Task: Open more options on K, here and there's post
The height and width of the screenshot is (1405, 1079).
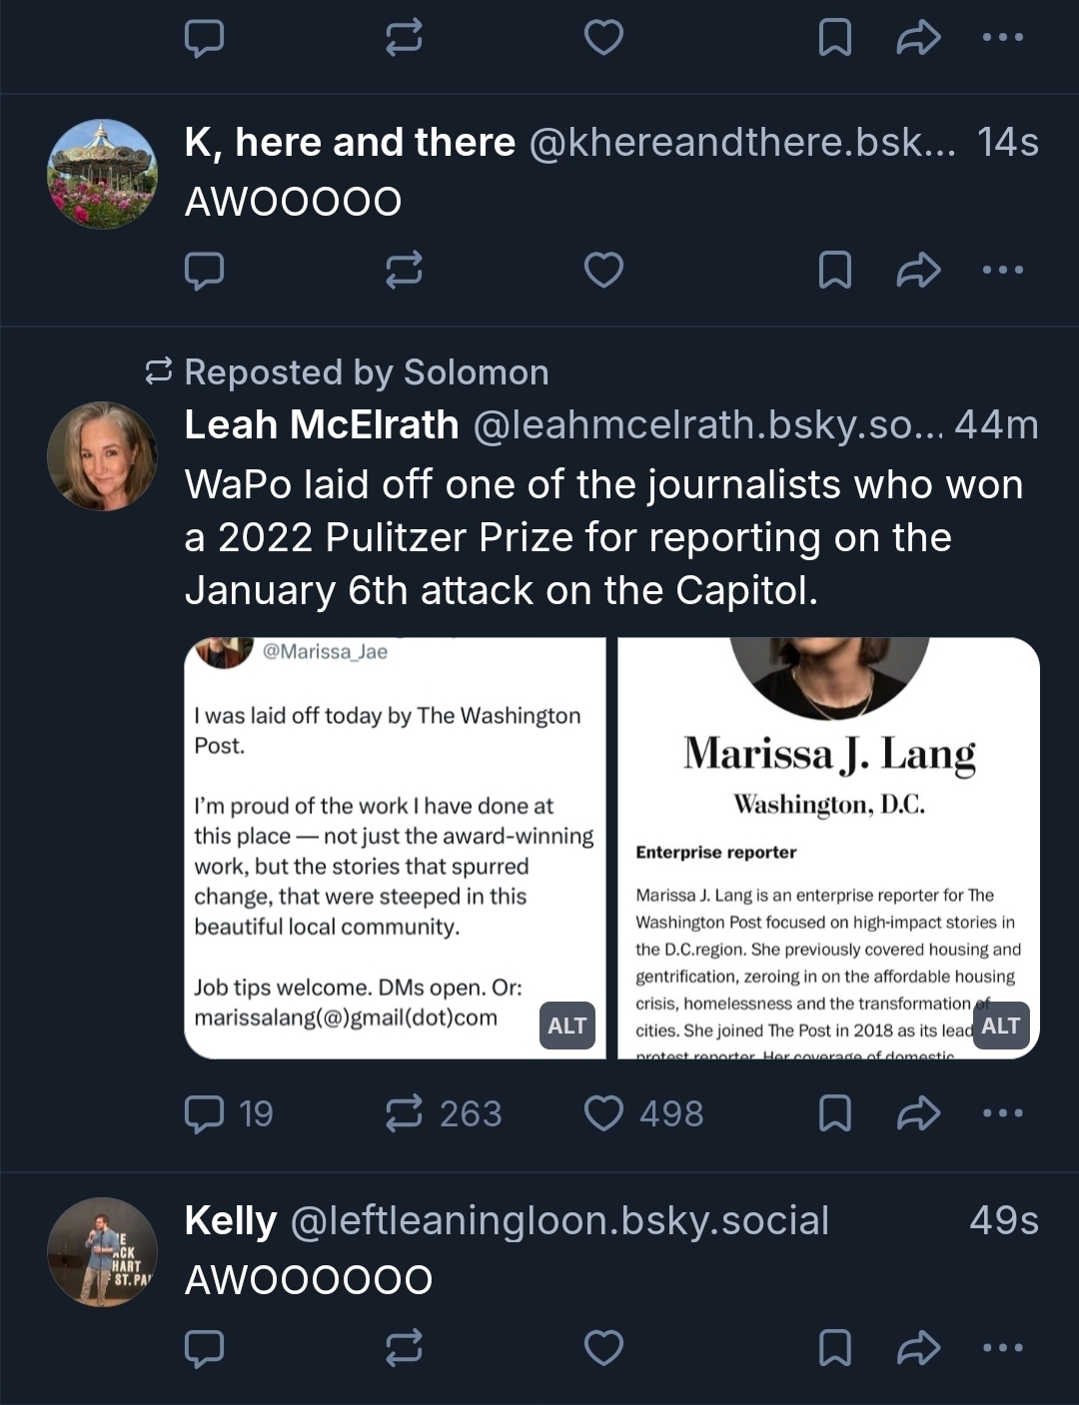Action: 1002,270
